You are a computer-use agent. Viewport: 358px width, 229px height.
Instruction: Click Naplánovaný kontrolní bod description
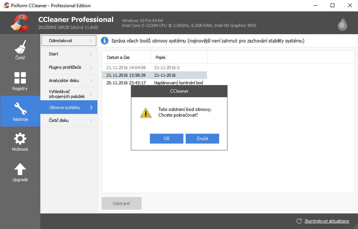(x=178, y=83)
